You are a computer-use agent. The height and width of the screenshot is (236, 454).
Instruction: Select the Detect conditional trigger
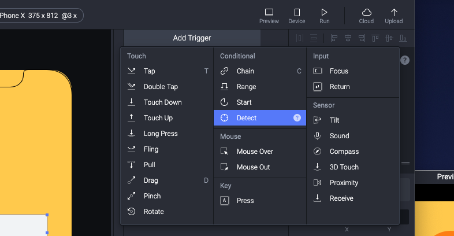[260, 117]
